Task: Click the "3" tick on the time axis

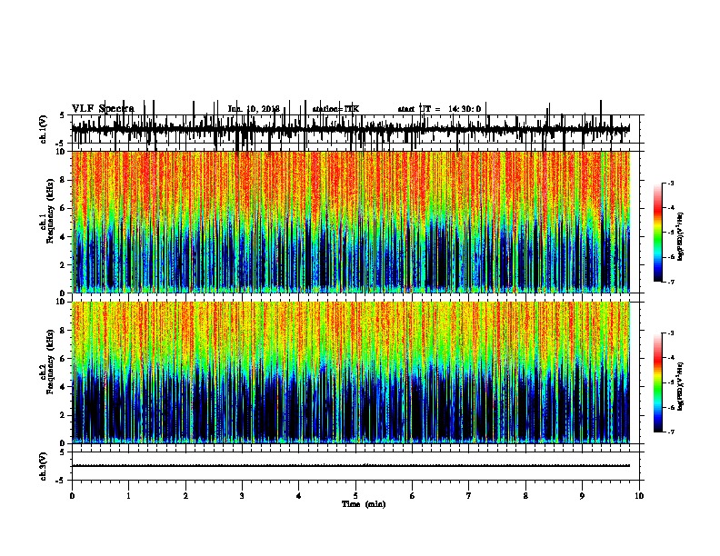Action: (242, 496)
